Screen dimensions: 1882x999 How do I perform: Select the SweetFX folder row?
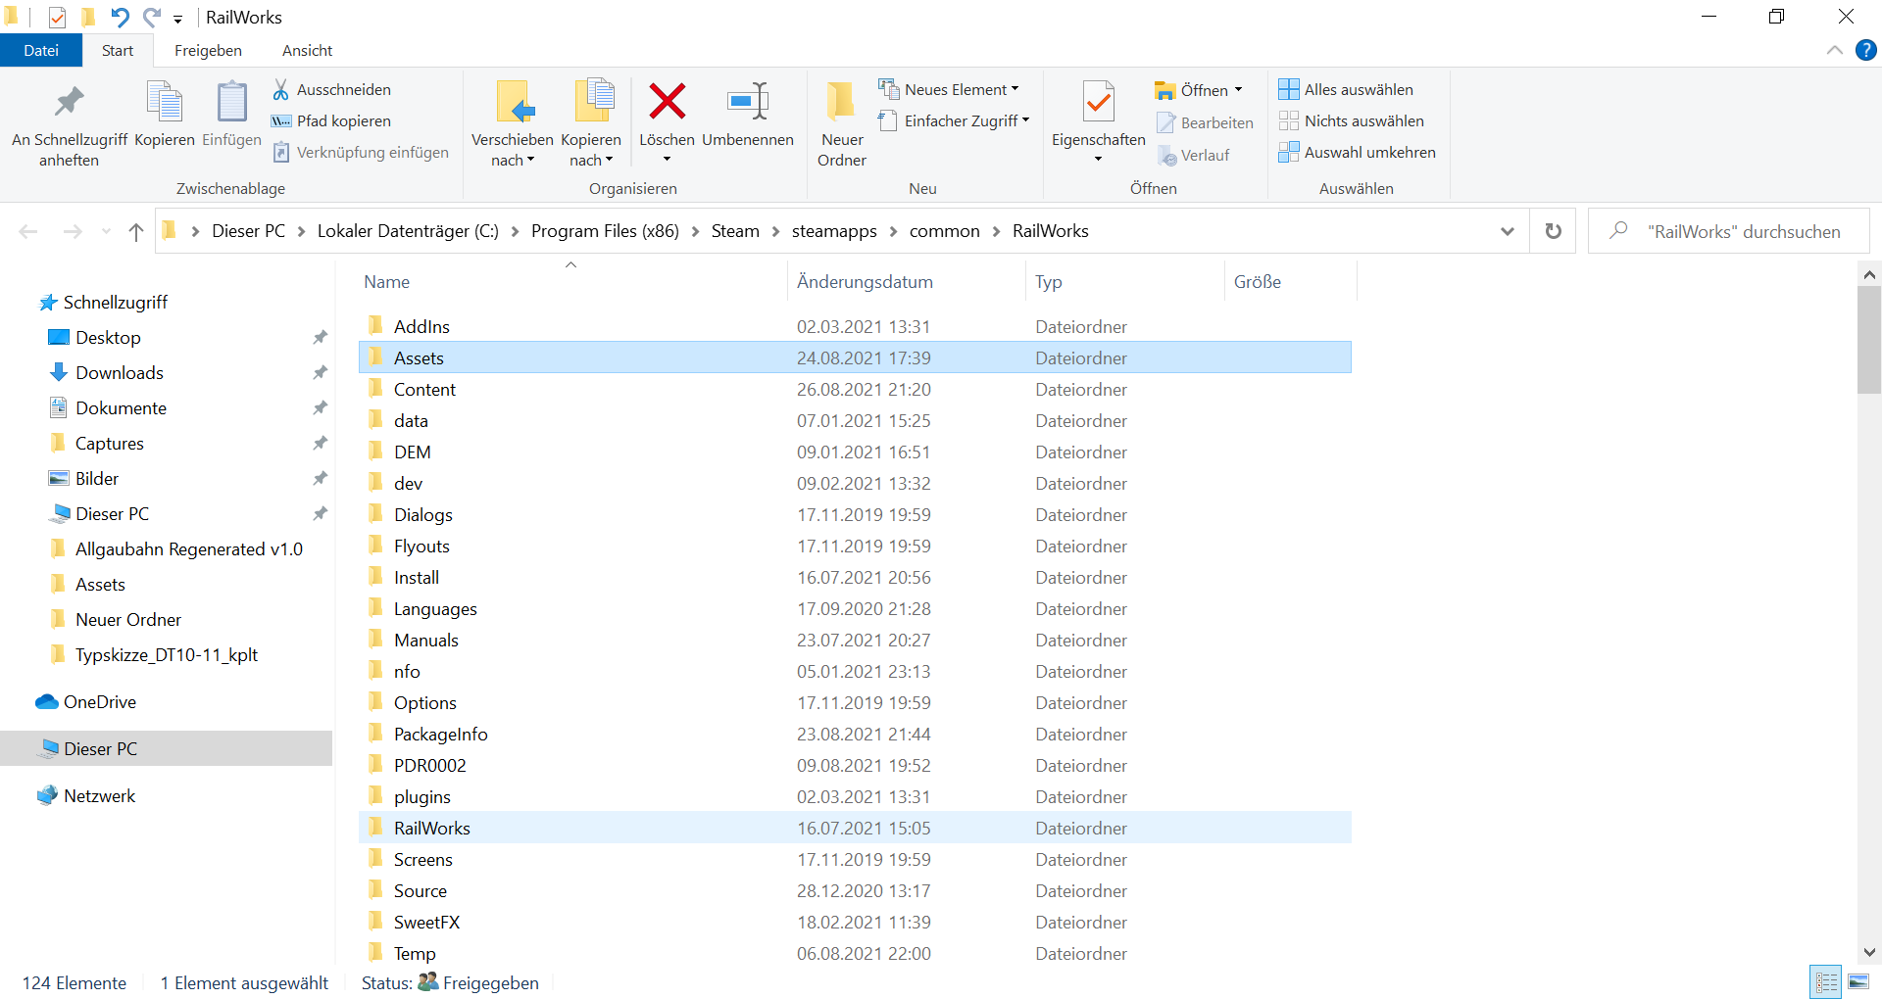point(855,922)
